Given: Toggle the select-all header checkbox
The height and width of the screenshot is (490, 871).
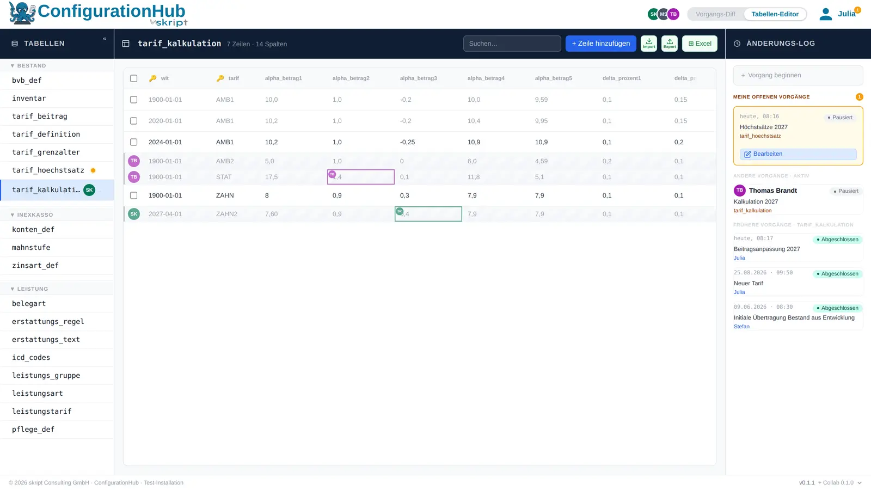Looking at the screenshot, I should point(133,78).
